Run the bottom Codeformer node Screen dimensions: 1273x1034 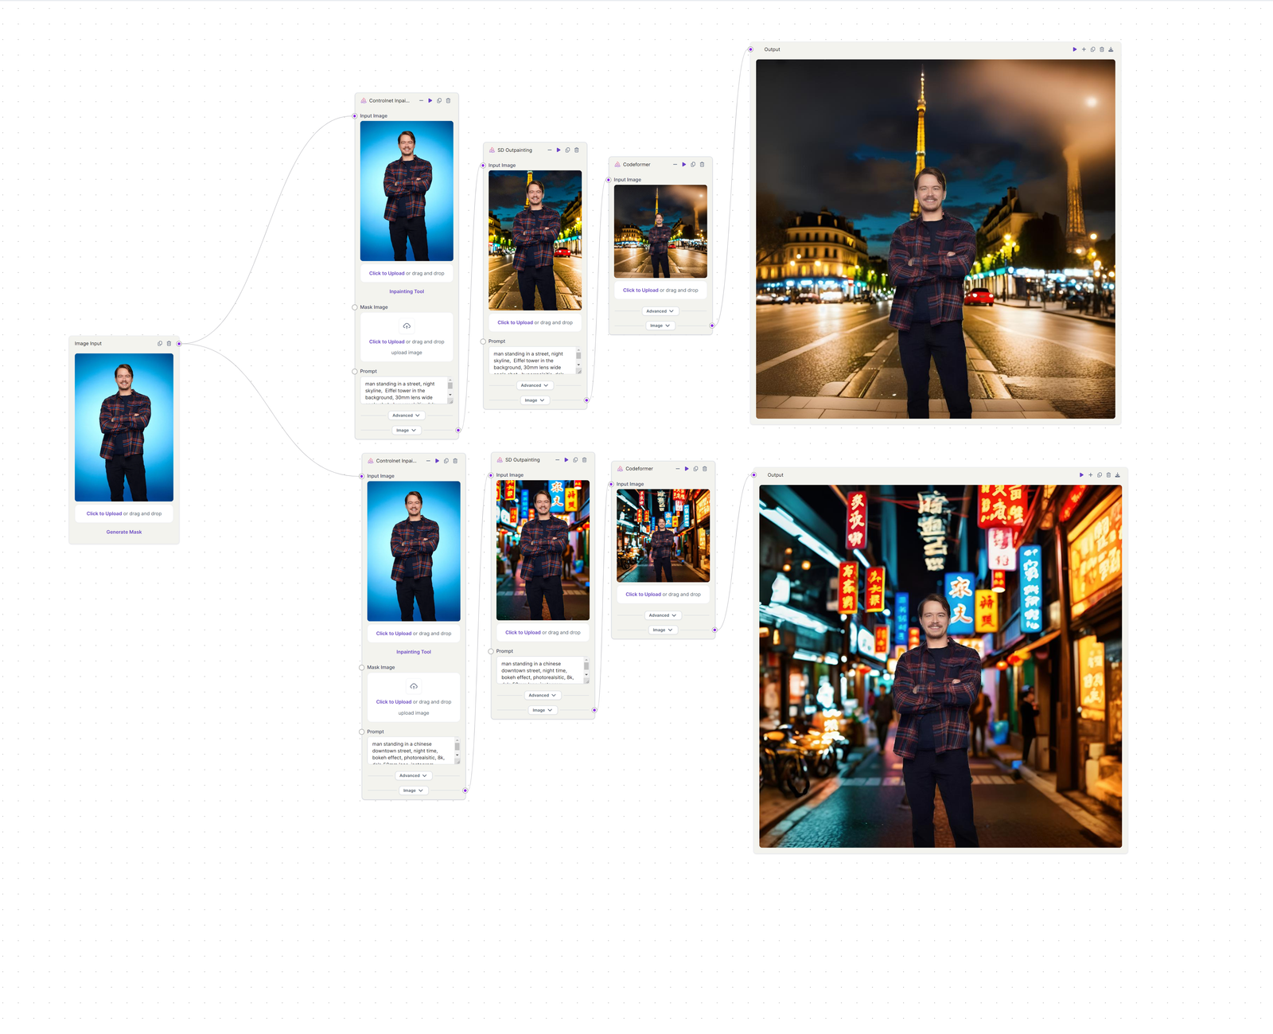pyautogui.click(x=687, y=469)
